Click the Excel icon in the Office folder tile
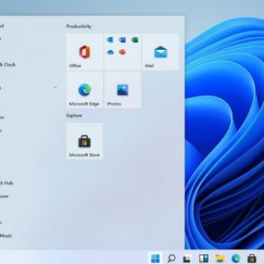Image resolution: width=264 pixels, height=264 pixels. 135,40
